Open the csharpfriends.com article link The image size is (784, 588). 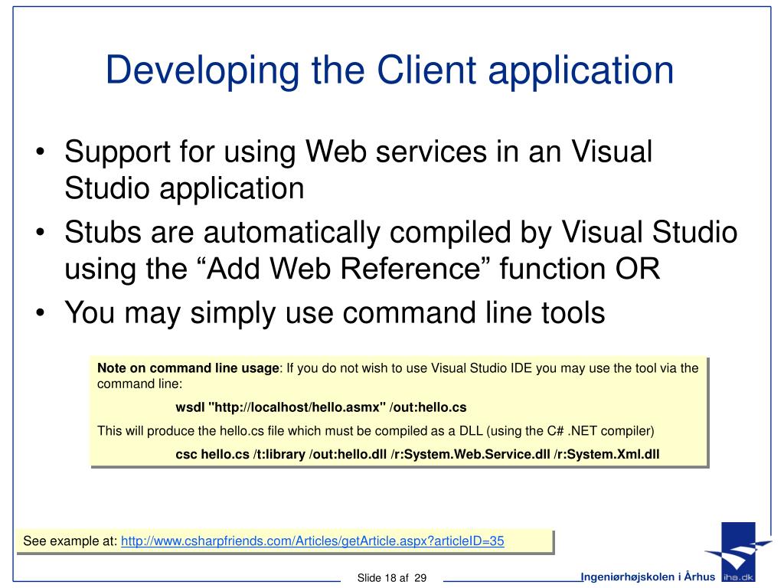pos(312,541)
